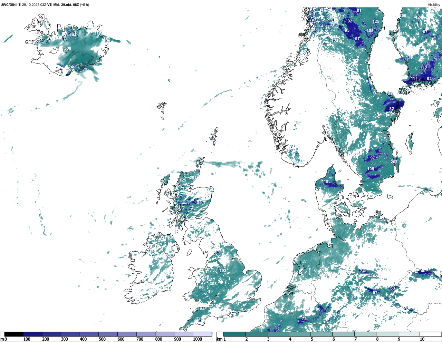Viewport: 442px width, 342px height.
Task: Click the Visibility title label
Action: (x=434, y=4)
